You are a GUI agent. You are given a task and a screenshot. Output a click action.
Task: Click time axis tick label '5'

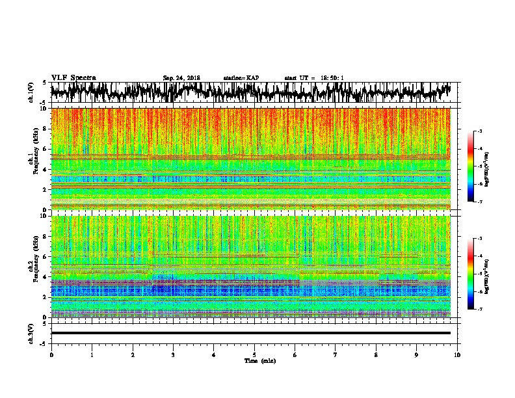254,355
